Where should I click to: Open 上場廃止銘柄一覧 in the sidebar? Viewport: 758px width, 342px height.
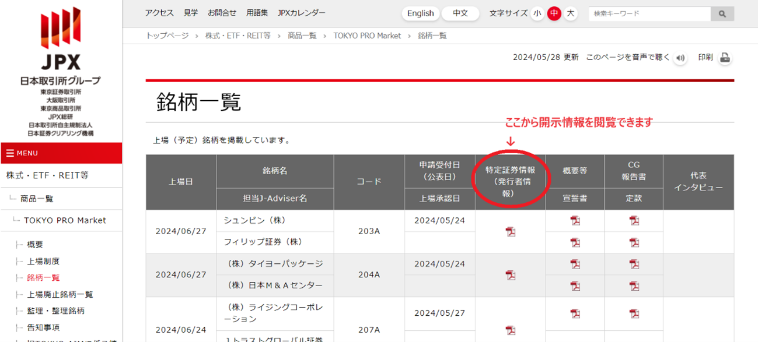tap(60, 294)
